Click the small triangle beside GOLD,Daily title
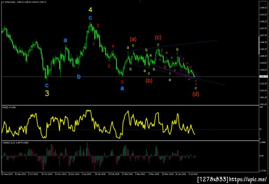 point(3,2)
